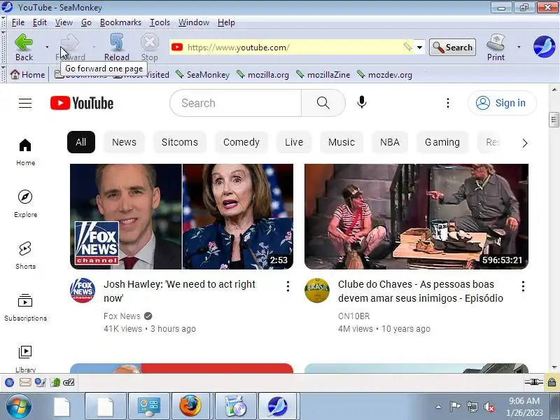
Task: Open ChatZilla from the status bar
Action: [x=69, y=382]
